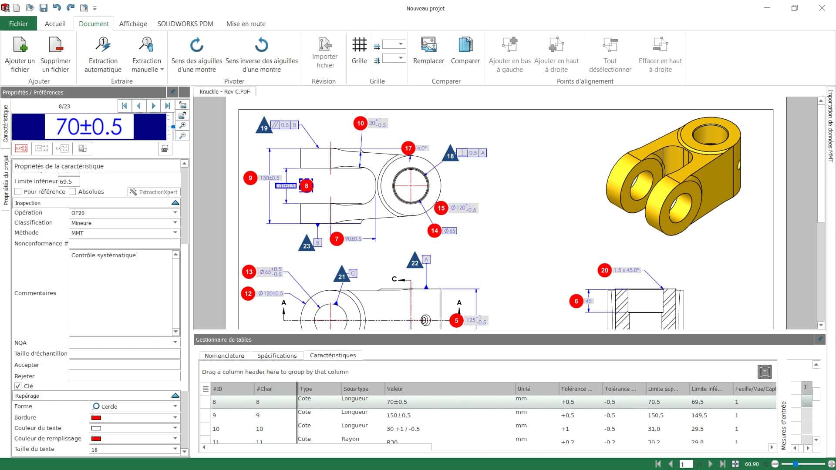Uncheck the Clé checkbox

(x=18, y=386)
